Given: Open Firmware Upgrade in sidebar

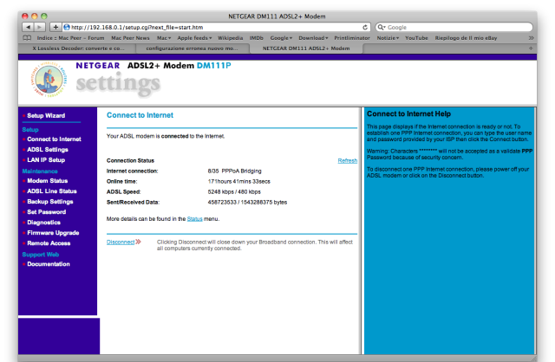Looking at the screenshot, I should click(53, 233).
